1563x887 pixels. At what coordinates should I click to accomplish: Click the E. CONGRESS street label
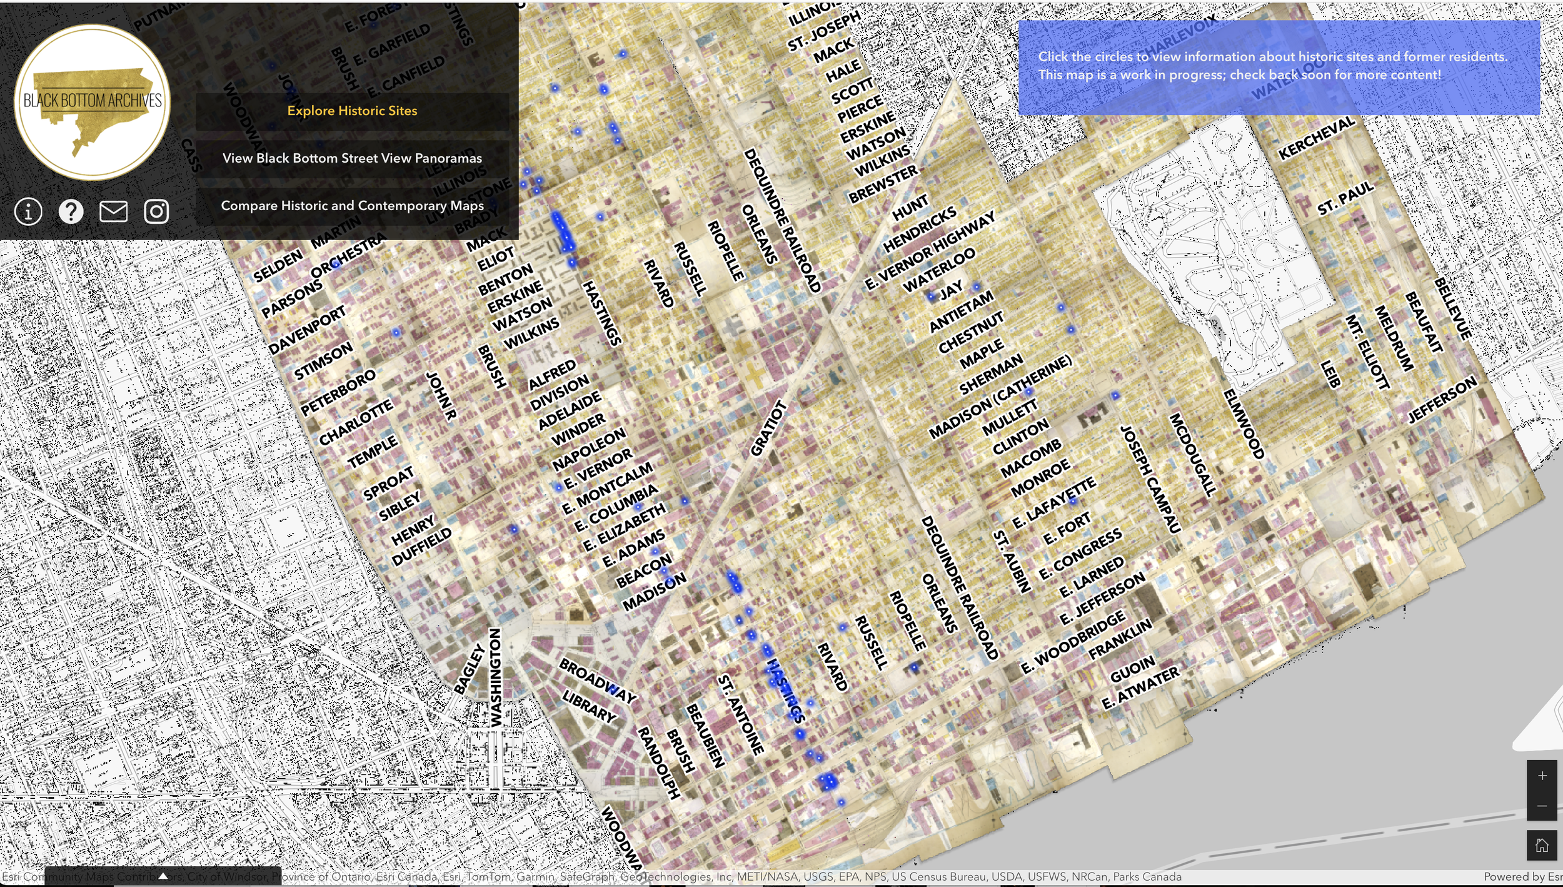[x=1080, y=555]
